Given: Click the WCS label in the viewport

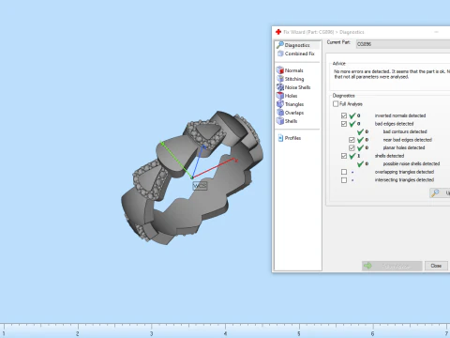Looking at the screenshot, I should 200,186.
